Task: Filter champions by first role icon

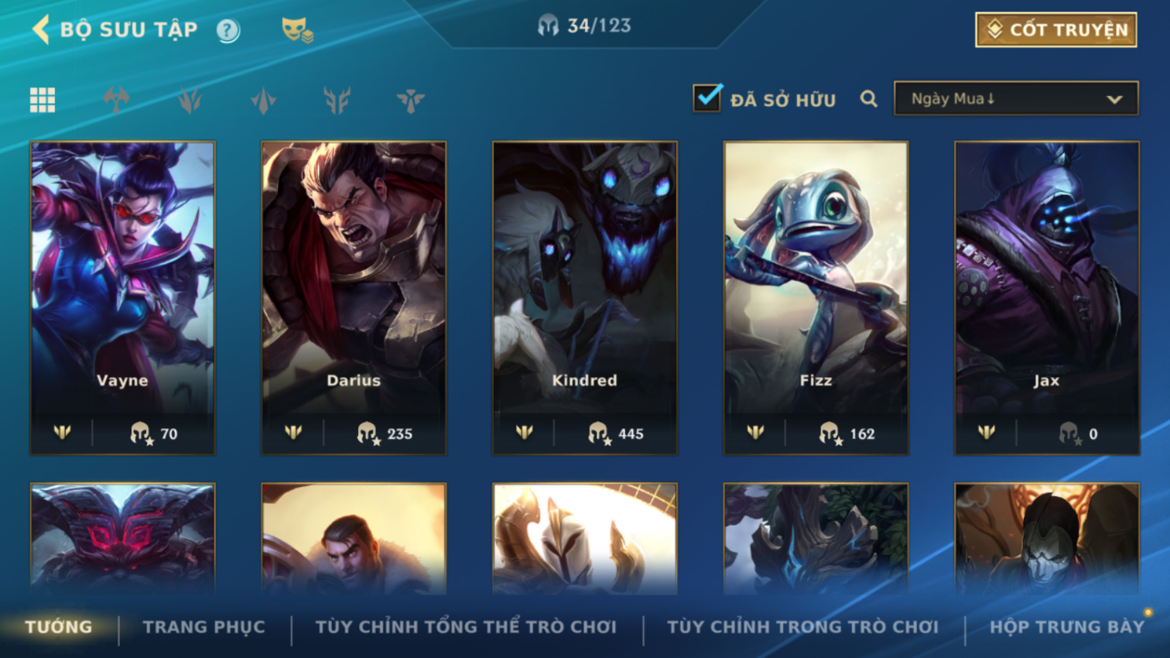Action: 116,100
